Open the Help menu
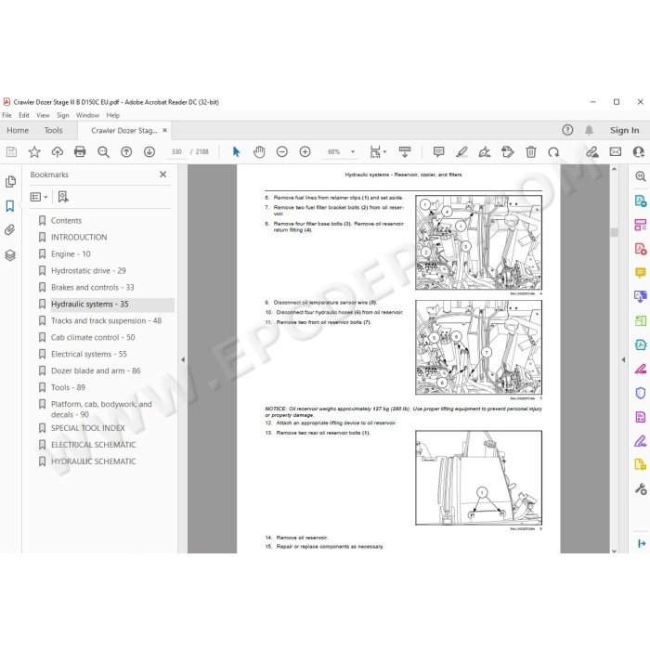Viewport: 650px width, 650px height. pyautogui.click(x=112, y=115)
